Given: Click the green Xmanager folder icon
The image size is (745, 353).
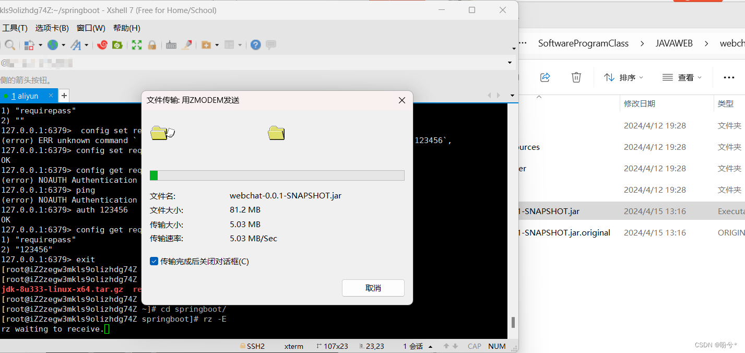Looking at the screenshot, I should point(117,45).
